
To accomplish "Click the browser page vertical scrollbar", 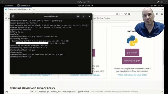I will (x=163, y=57).
